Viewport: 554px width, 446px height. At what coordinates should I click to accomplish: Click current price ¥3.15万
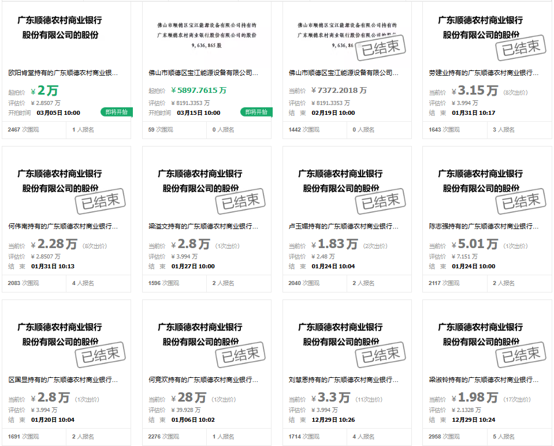[475, 91]
